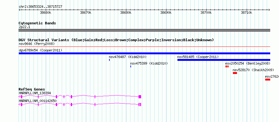
Task: Select the small blue nsv475399 marker
Action: tap(131, 66)
